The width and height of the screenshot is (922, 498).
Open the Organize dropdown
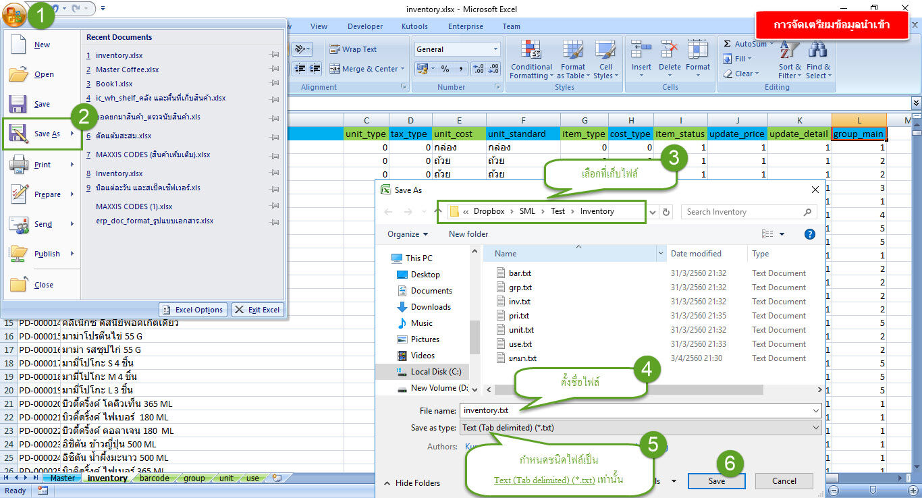point(408,234)
